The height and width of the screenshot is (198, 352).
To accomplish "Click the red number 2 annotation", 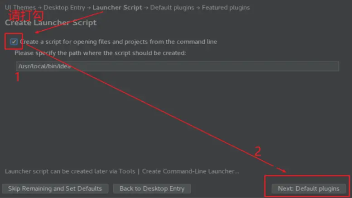I will click(258, 151).
